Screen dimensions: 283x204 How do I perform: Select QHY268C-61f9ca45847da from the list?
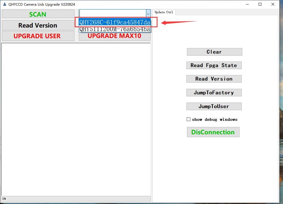tap(115, 22)
